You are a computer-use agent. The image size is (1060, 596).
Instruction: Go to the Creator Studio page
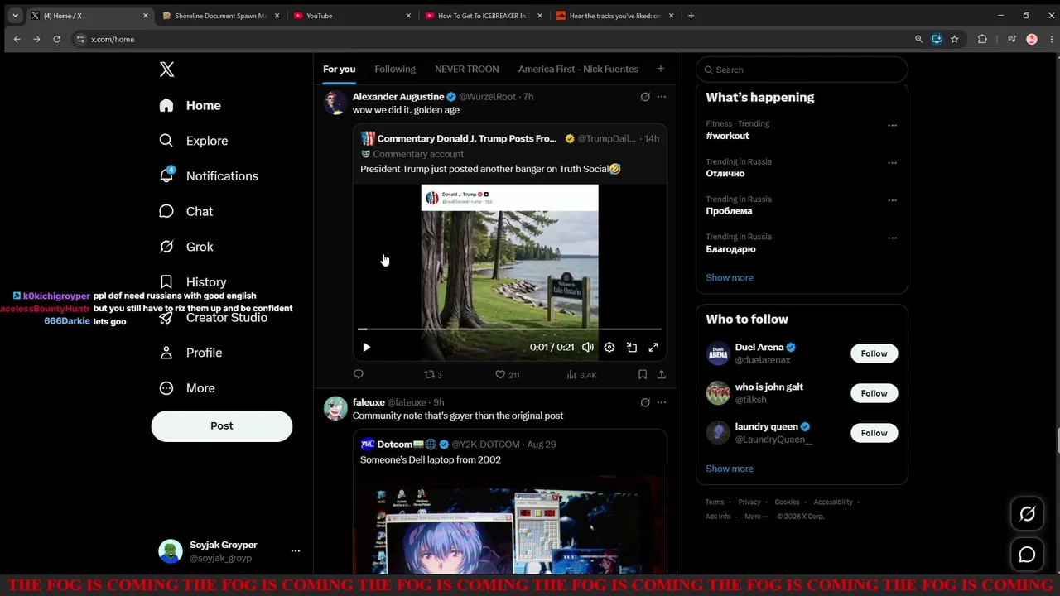point(213,318)
